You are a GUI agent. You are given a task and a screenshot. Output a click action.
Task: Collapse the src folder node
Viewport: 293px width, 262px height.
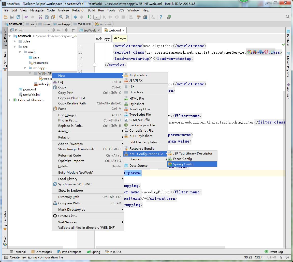[15, 47]
